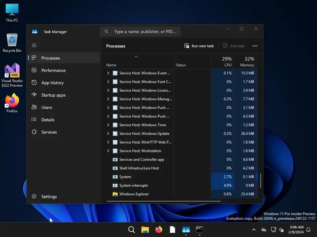Expand Service Host: Windows Font C... row
The height and width of the screenshot is (237, 317).
(108, 81)
